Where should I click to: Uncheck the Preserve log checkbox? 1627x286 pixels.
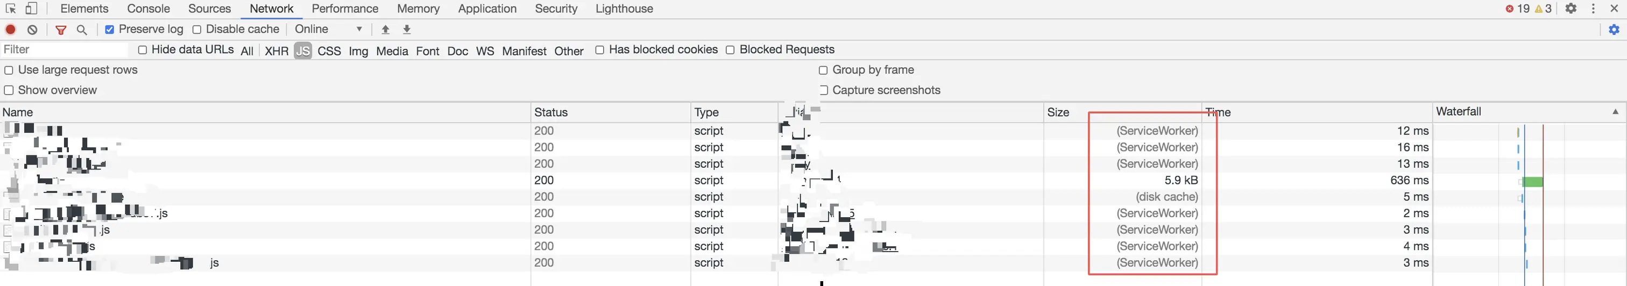pyautogui.click(x=109, y=30)
